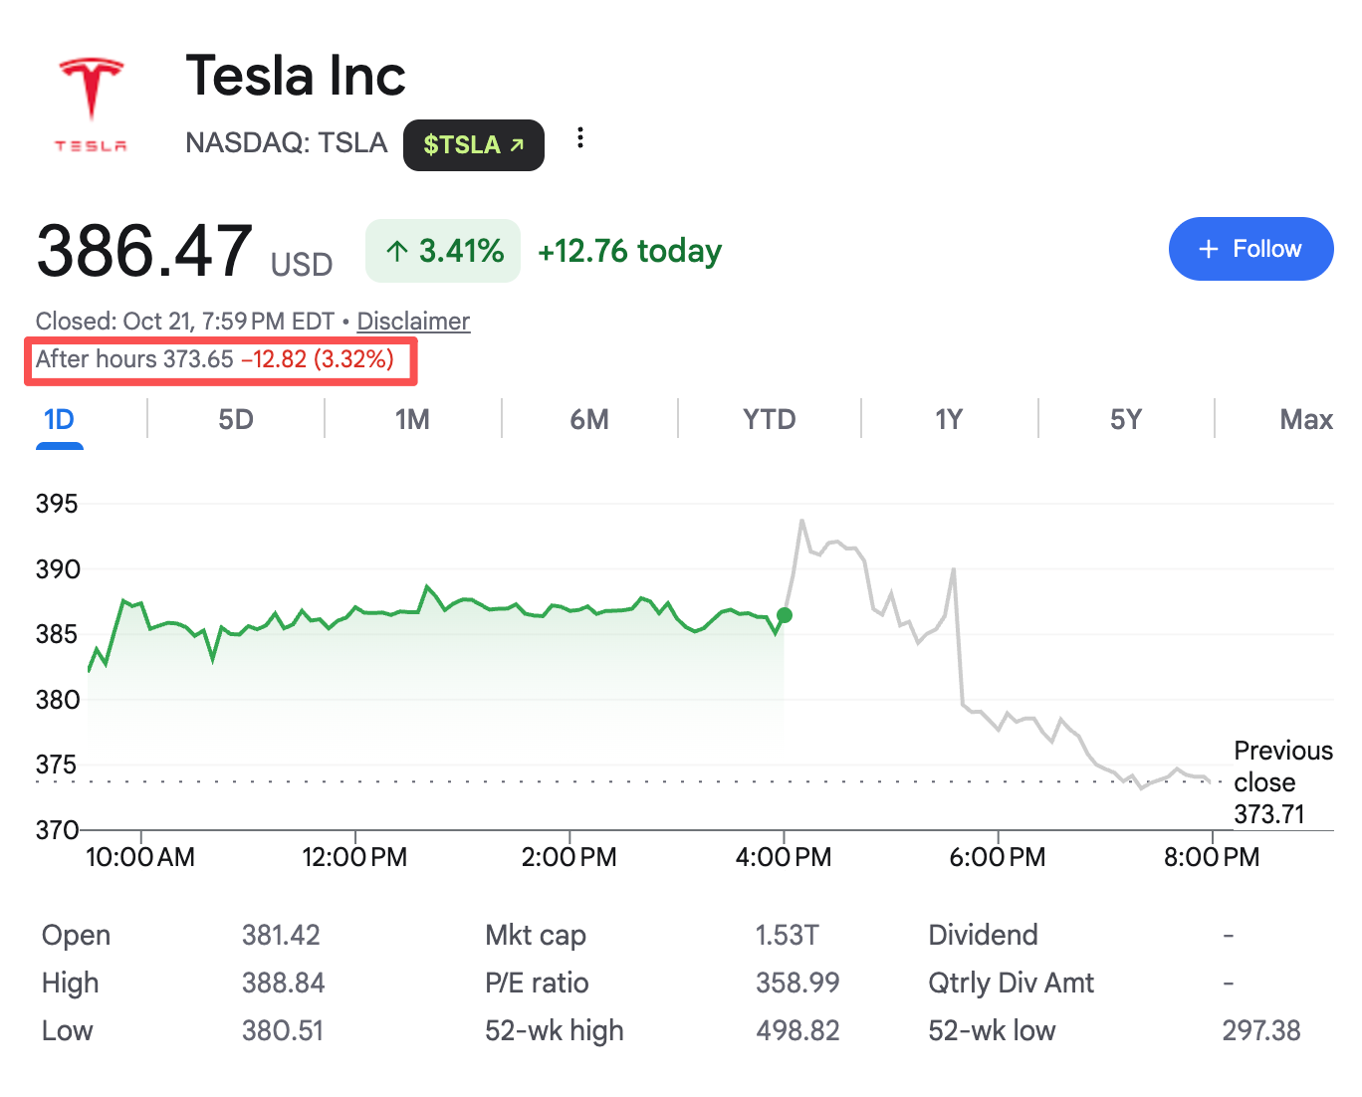Select the YTD chart tab
Screen dimensions: 1362x1097
click(x=769, y=420)
